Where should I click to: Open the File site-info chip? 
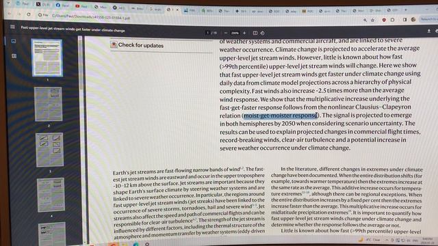(x=43, y=15)
